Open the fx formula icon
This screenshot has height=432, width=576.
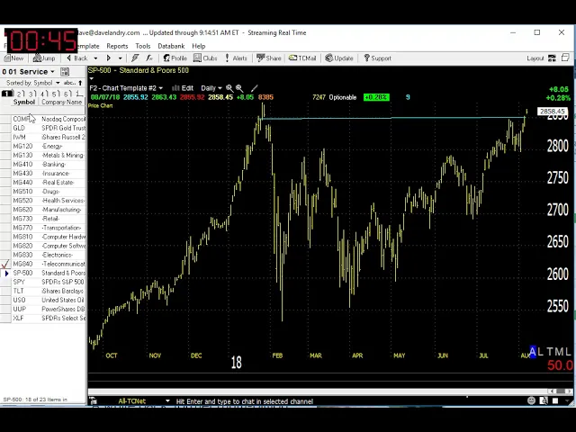click(149, 58)
